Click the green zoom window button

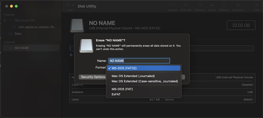pos(16,6)
